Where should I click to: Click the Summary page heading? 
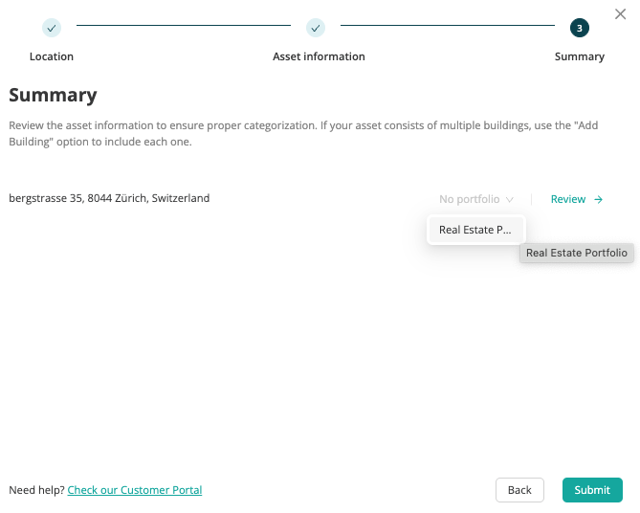(x=53, y=95)
